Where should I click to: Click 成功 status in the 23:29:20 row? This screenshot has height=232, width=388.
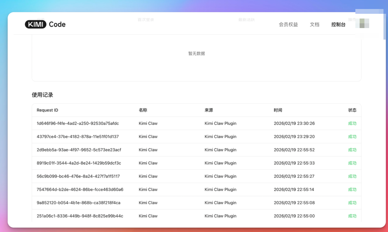click(352, 137)
